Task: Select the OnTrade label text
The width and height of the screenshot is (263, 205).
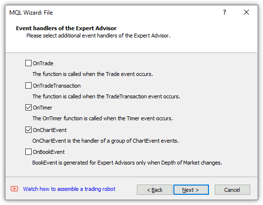Action: pyautogui.click(x=43, y=63)
